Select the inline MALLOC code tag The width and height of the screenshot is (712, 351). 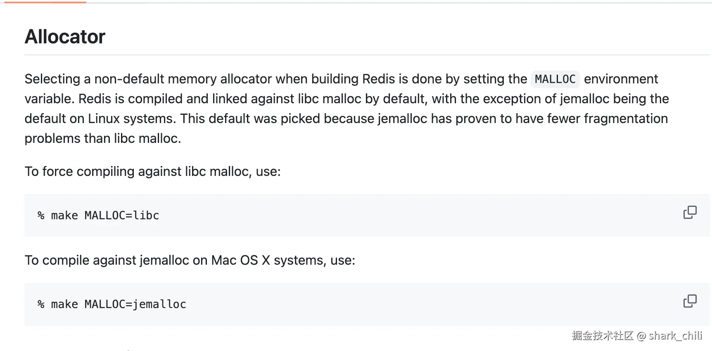pos(555,79)
